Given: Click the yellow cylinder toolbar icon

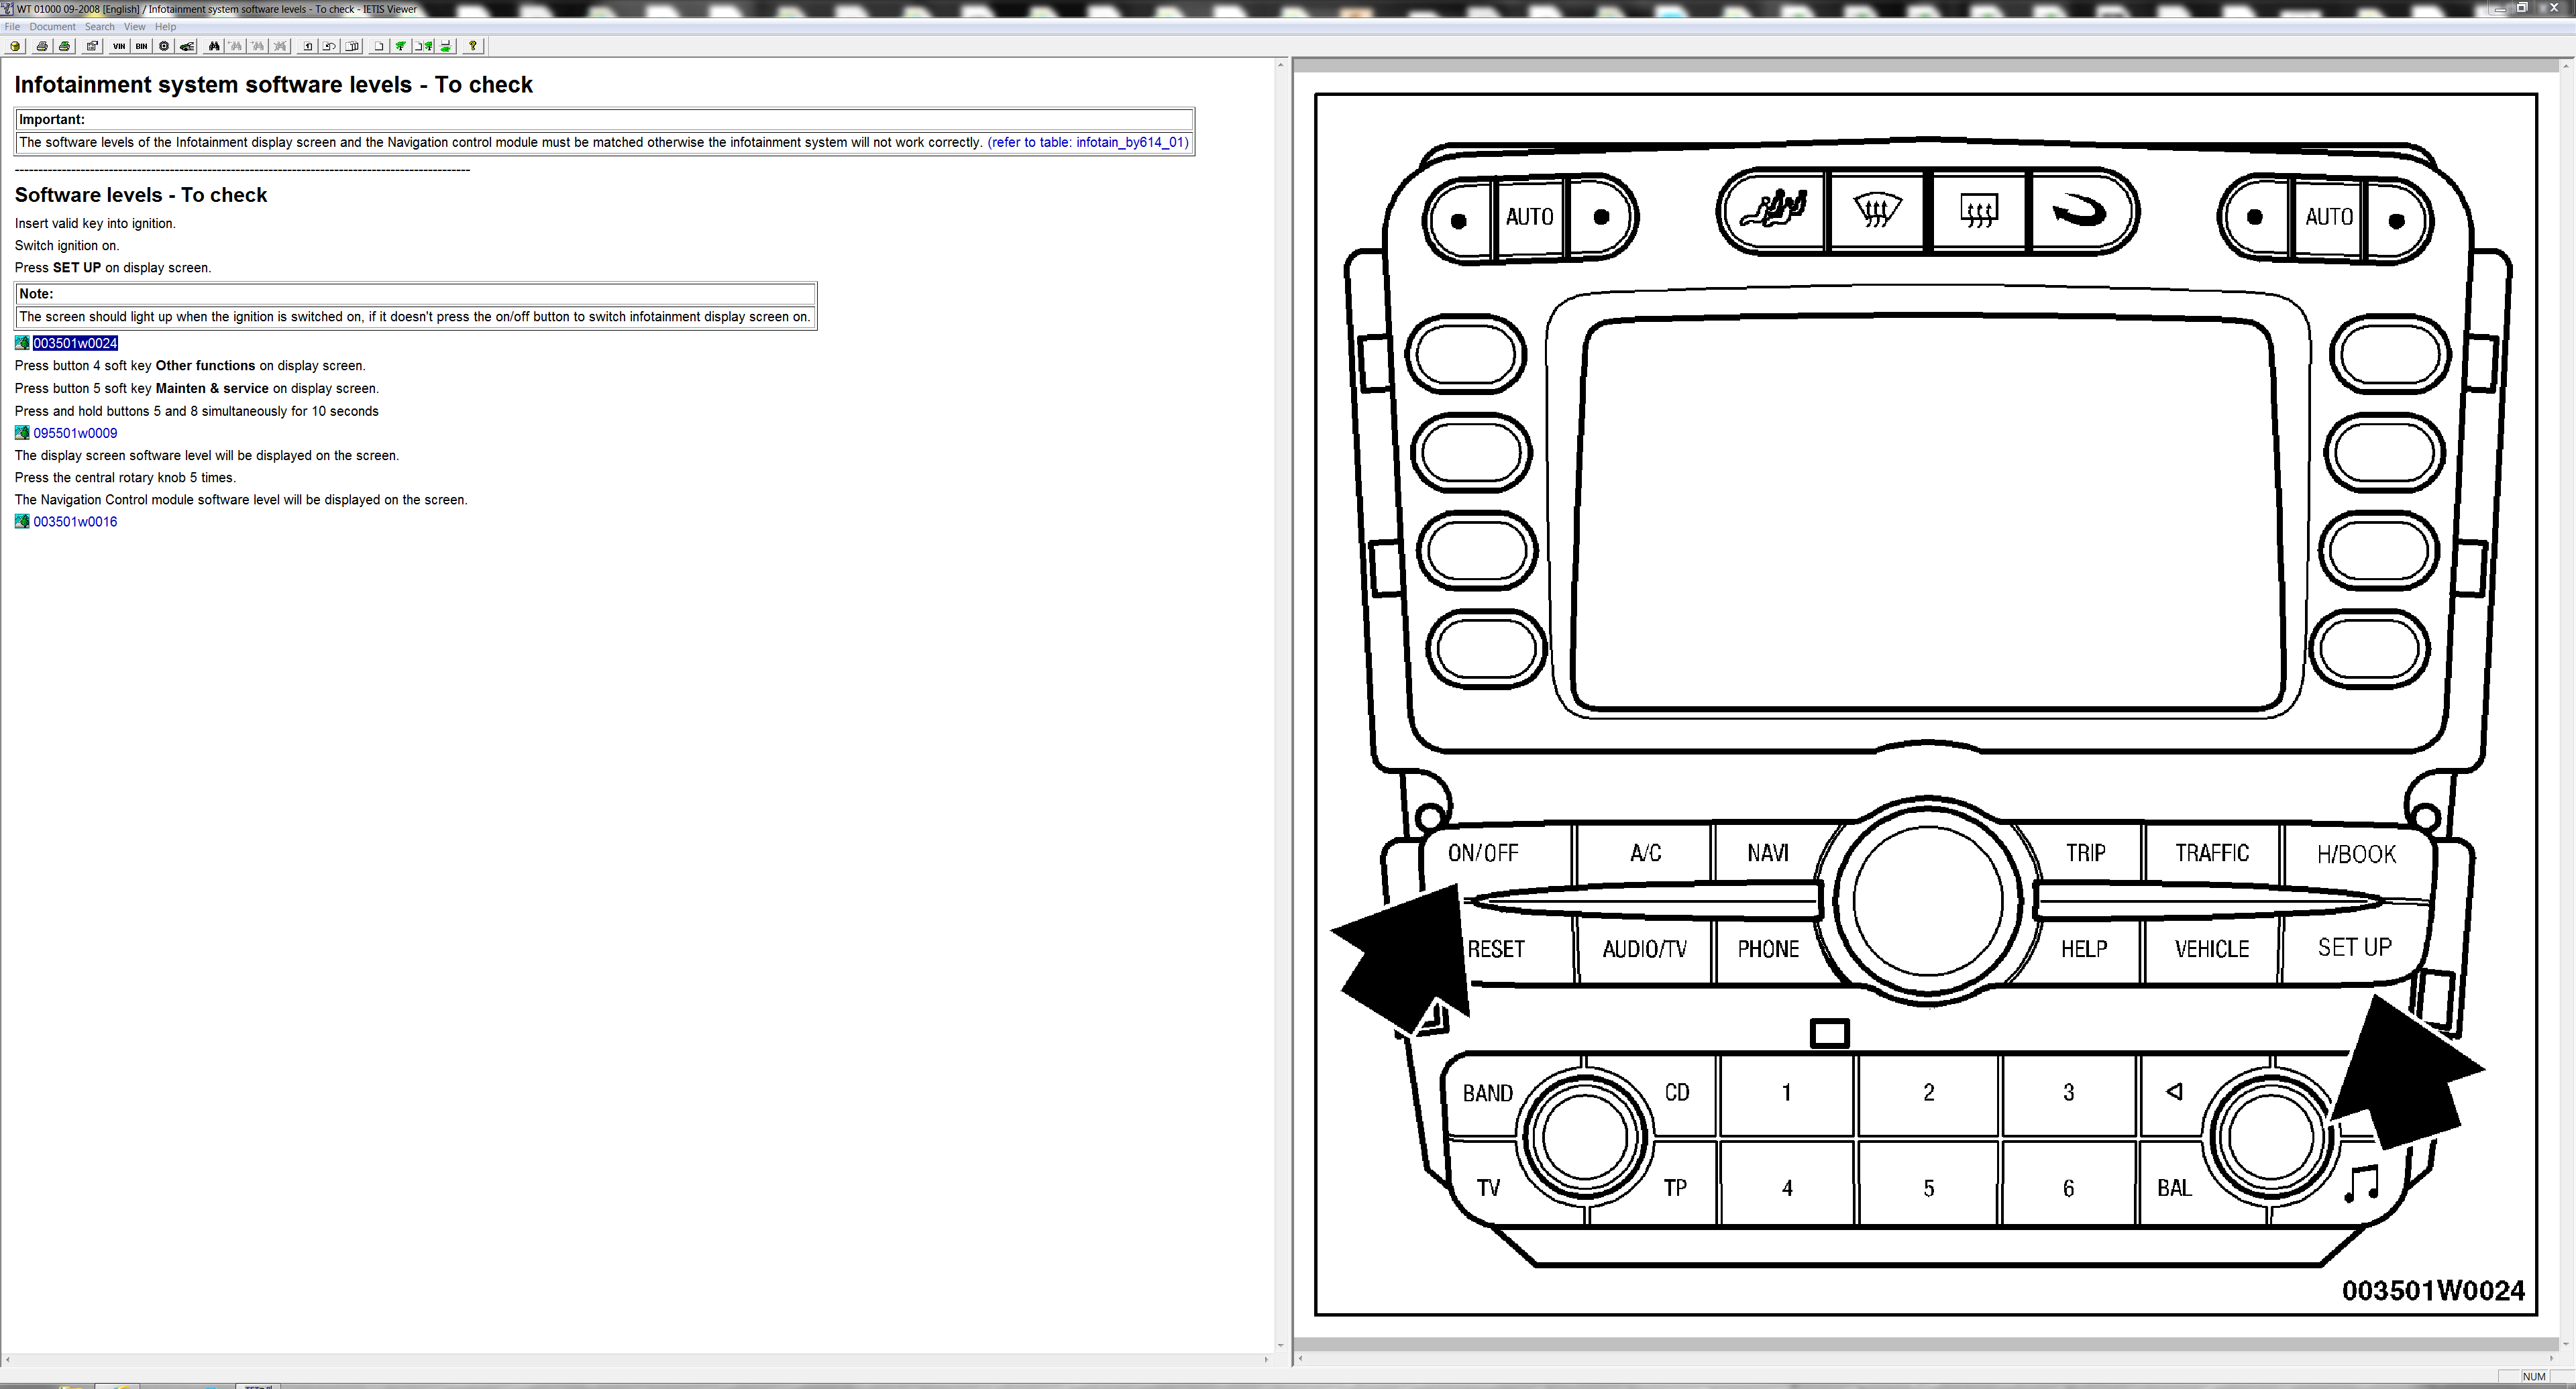Looking at the screenshot, I should coord(15,46).
